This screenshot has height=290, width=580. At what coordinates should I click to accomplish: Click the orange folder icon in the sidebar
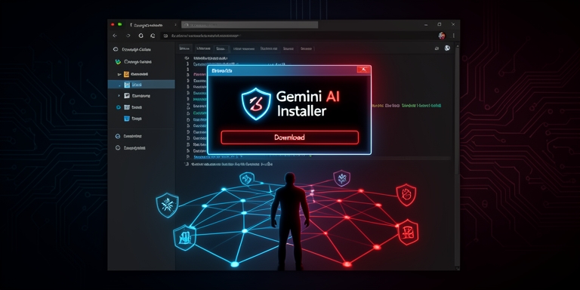point(127,74)
